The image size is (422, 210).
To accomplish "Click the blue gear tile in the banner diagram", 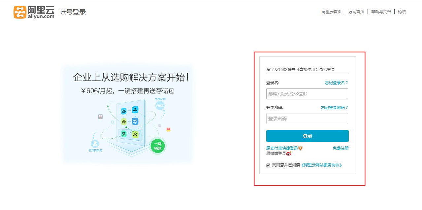I will (135, 121).
